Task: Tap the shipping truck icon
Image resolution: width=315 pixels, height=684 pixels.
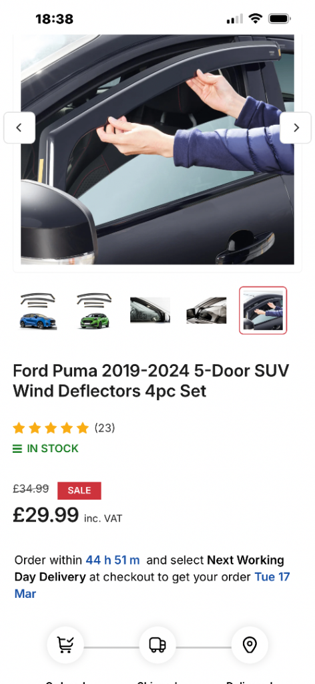Action: click(x=157, y=645)
